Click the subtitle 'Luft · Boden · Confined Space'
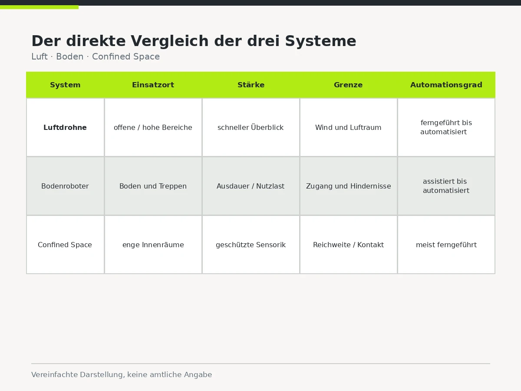The width and height of the screenshot is (521, 391). coord(96,56)
